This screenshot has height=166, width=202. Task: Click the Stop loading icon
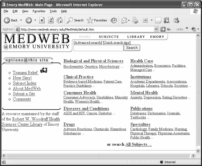(42, 20)
